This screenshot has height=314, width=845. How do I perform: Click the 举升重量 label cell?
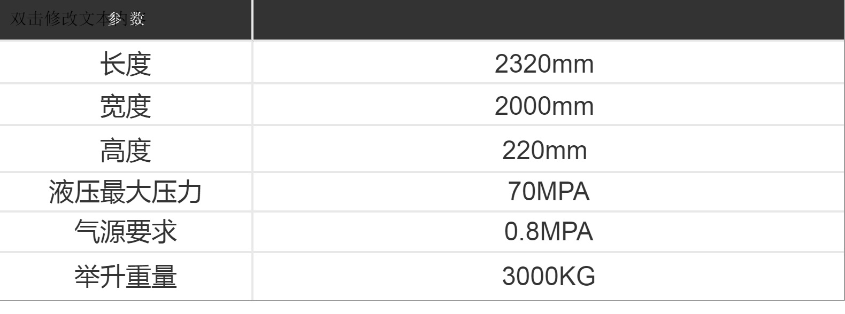point(126,277)
